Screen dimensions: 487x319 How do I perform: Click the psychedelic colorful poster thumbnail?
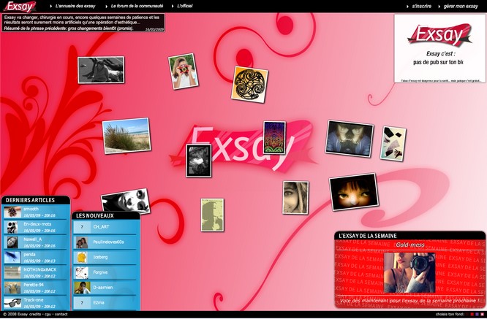274,138
